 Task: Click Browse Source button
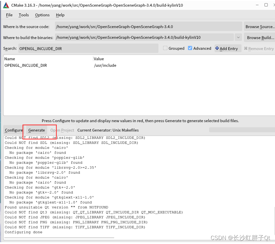pyautogui.click(x=259, y=27)
